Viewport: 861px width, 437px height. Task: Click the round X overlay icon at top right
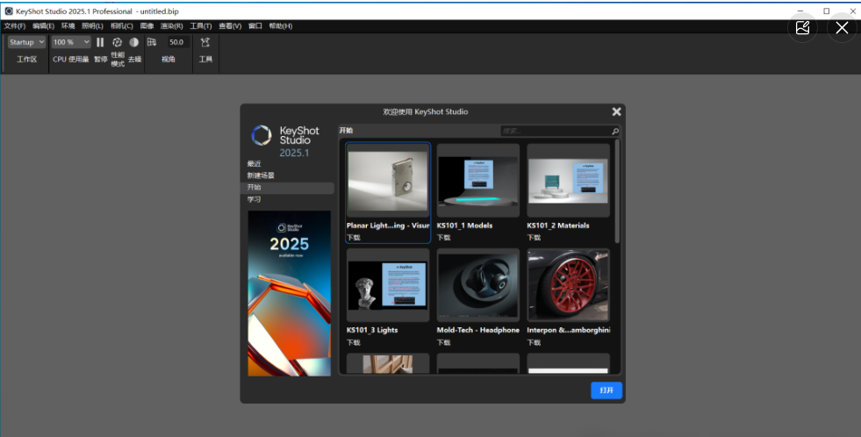point(842,27)
